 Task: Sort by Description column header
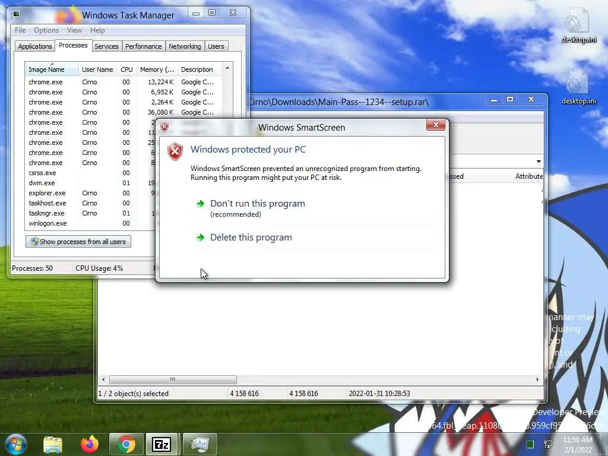199,69
